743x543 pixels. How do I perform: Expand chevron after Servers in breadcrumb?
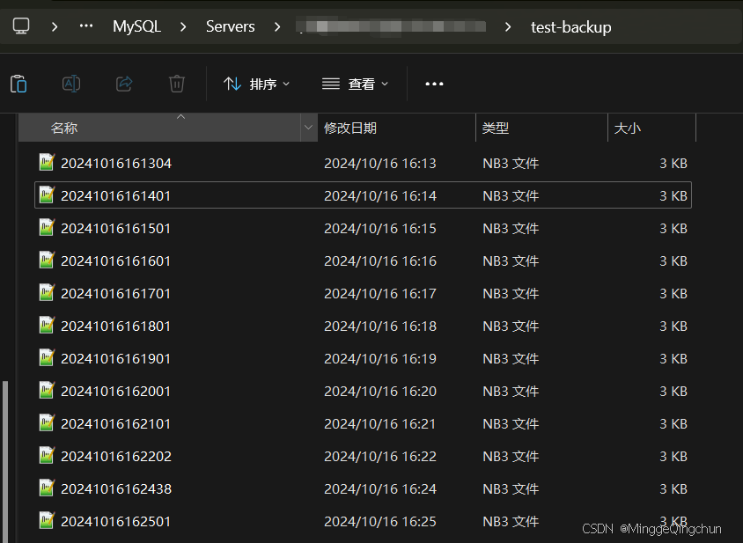pyautogui.click(x=277, y=26)
